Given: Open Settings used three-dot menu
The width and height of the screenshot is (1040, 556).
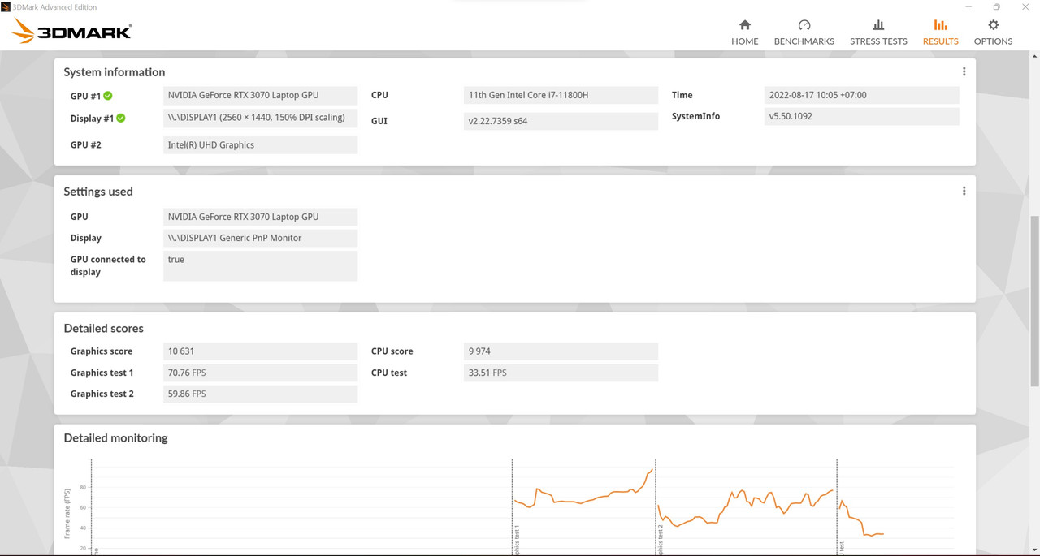Looking at the screenshot, I should pyautogui.click(x=964, y=191).
